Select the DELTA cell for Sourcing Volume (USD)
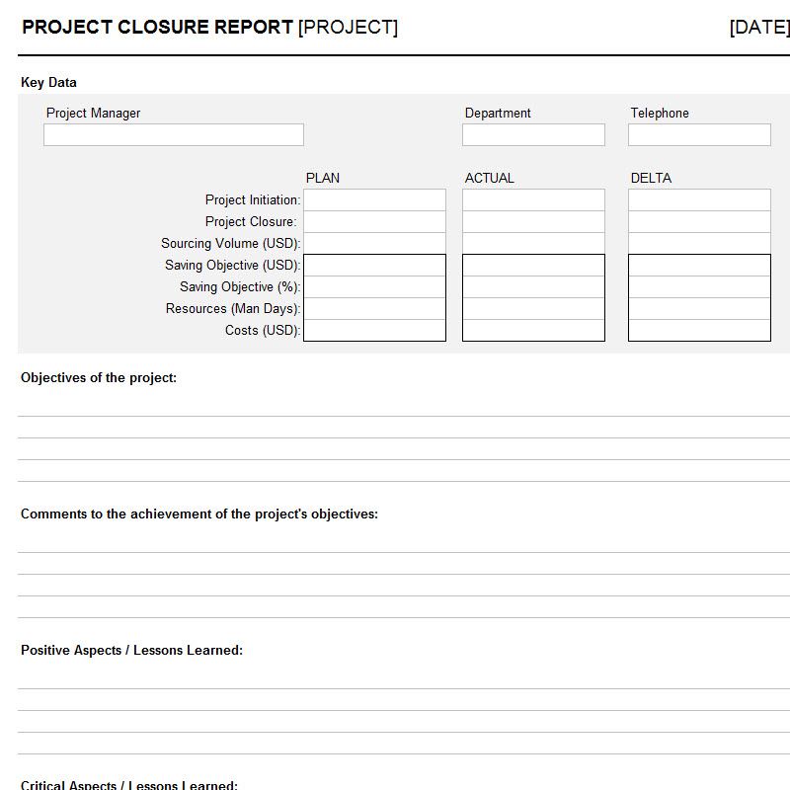This screenshot has width=790, height=790. (x=699, y=244)
